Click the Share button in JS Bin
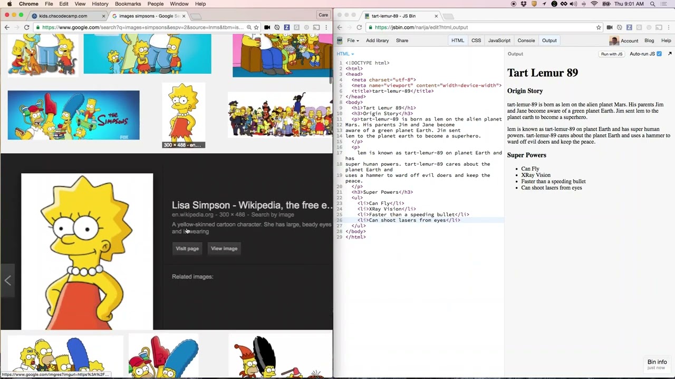The image size is (675, 379). (402, 41)
